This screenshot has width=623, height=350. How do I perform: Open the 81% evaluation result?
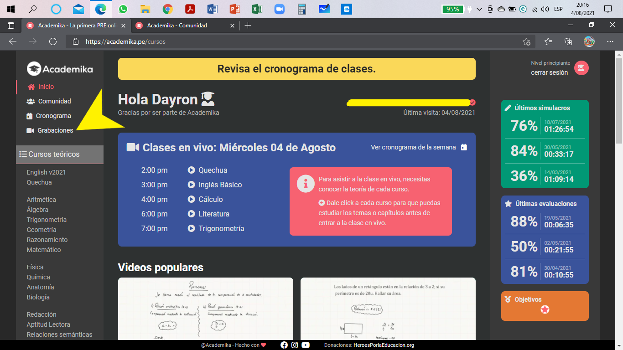pos(545,272)
